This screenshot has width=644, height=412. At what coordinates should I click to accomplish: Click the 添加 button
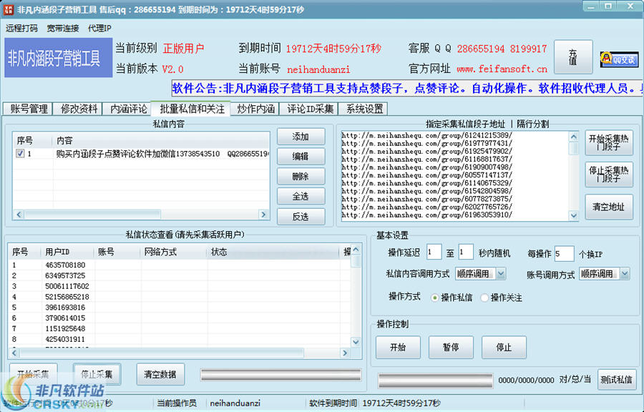[x=301, y=137]
